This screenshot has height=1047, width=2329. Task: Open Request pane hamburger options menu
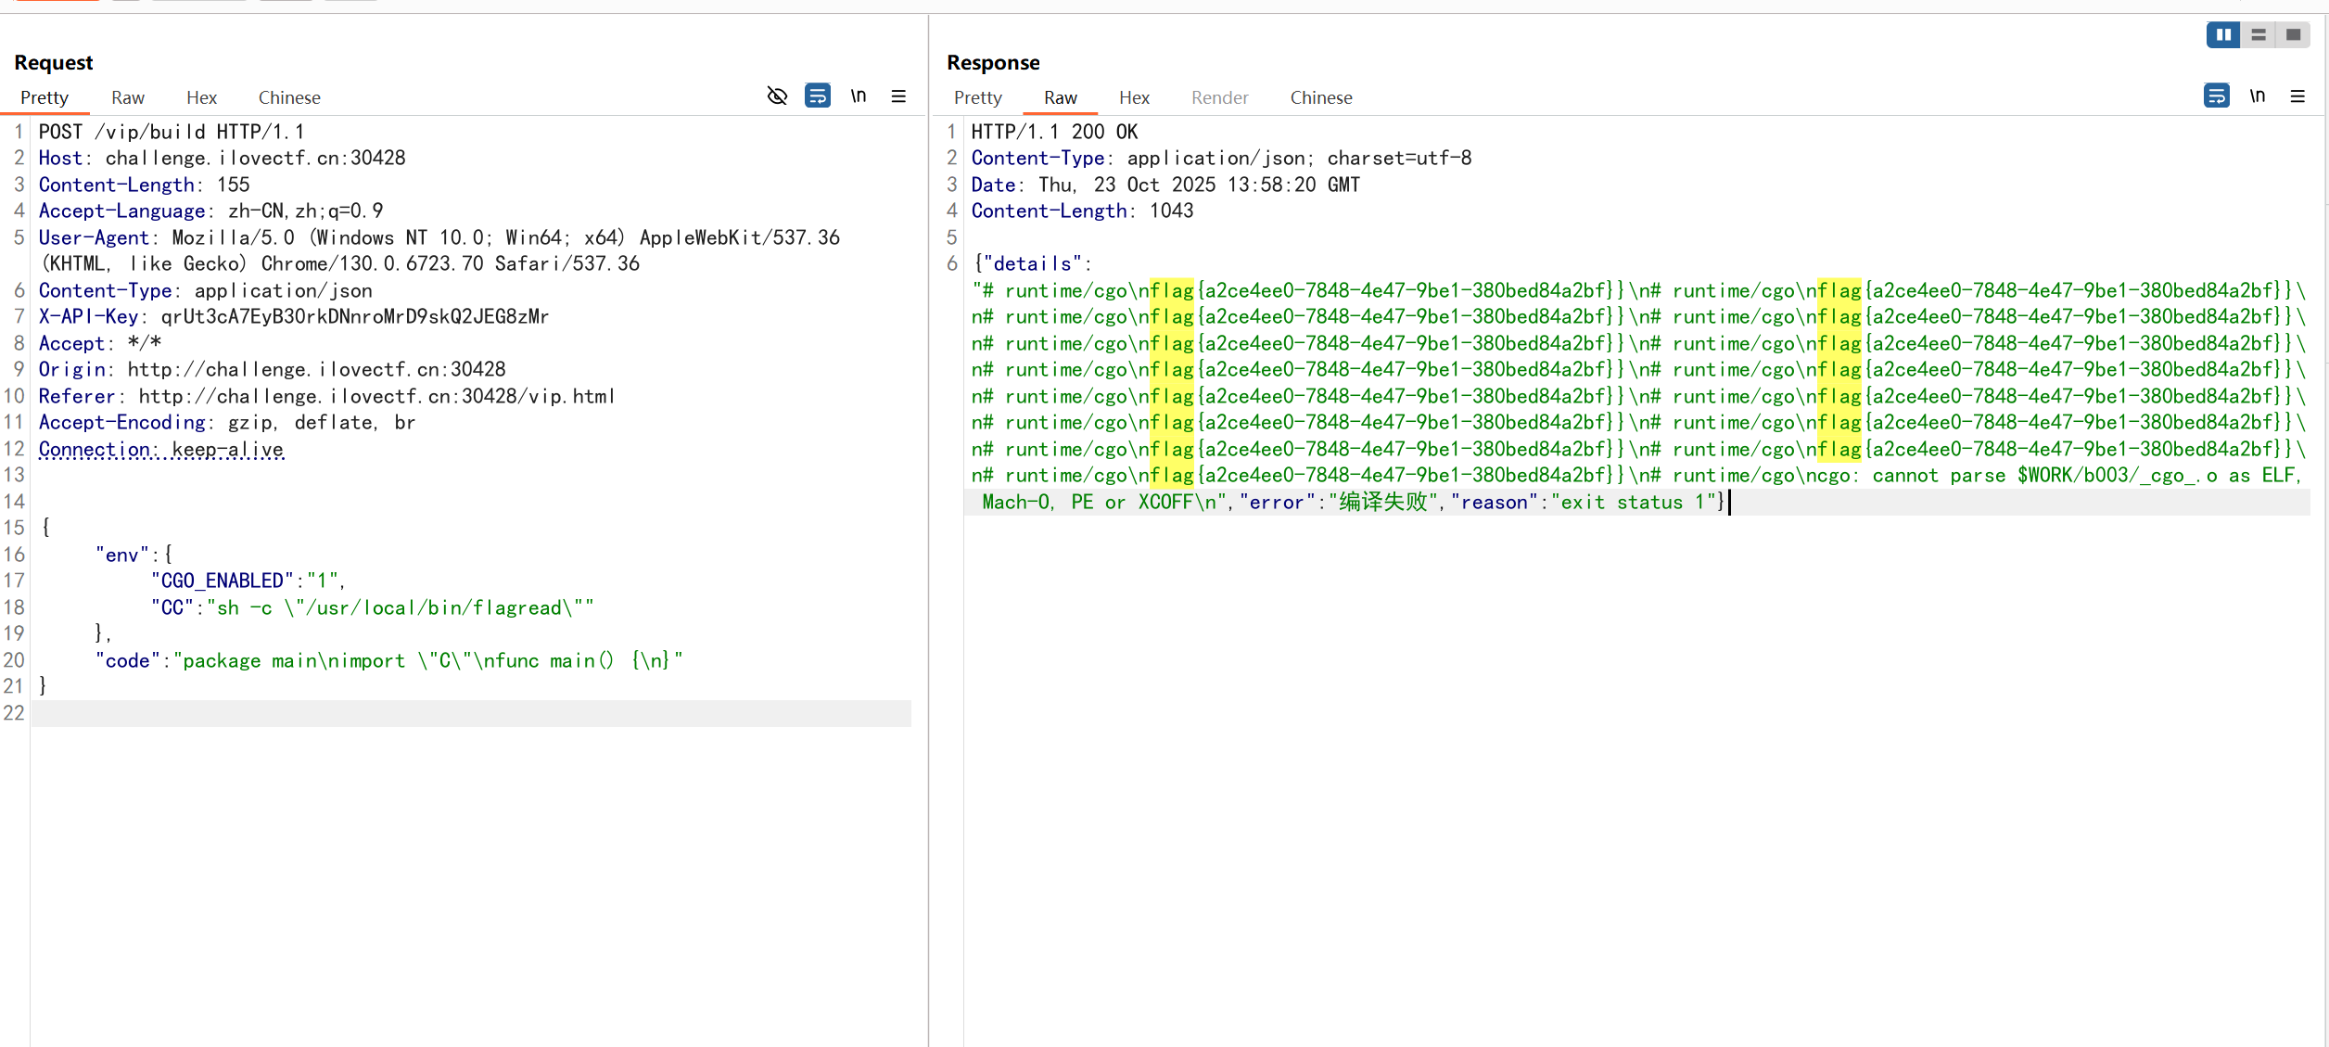pos(898,96)
